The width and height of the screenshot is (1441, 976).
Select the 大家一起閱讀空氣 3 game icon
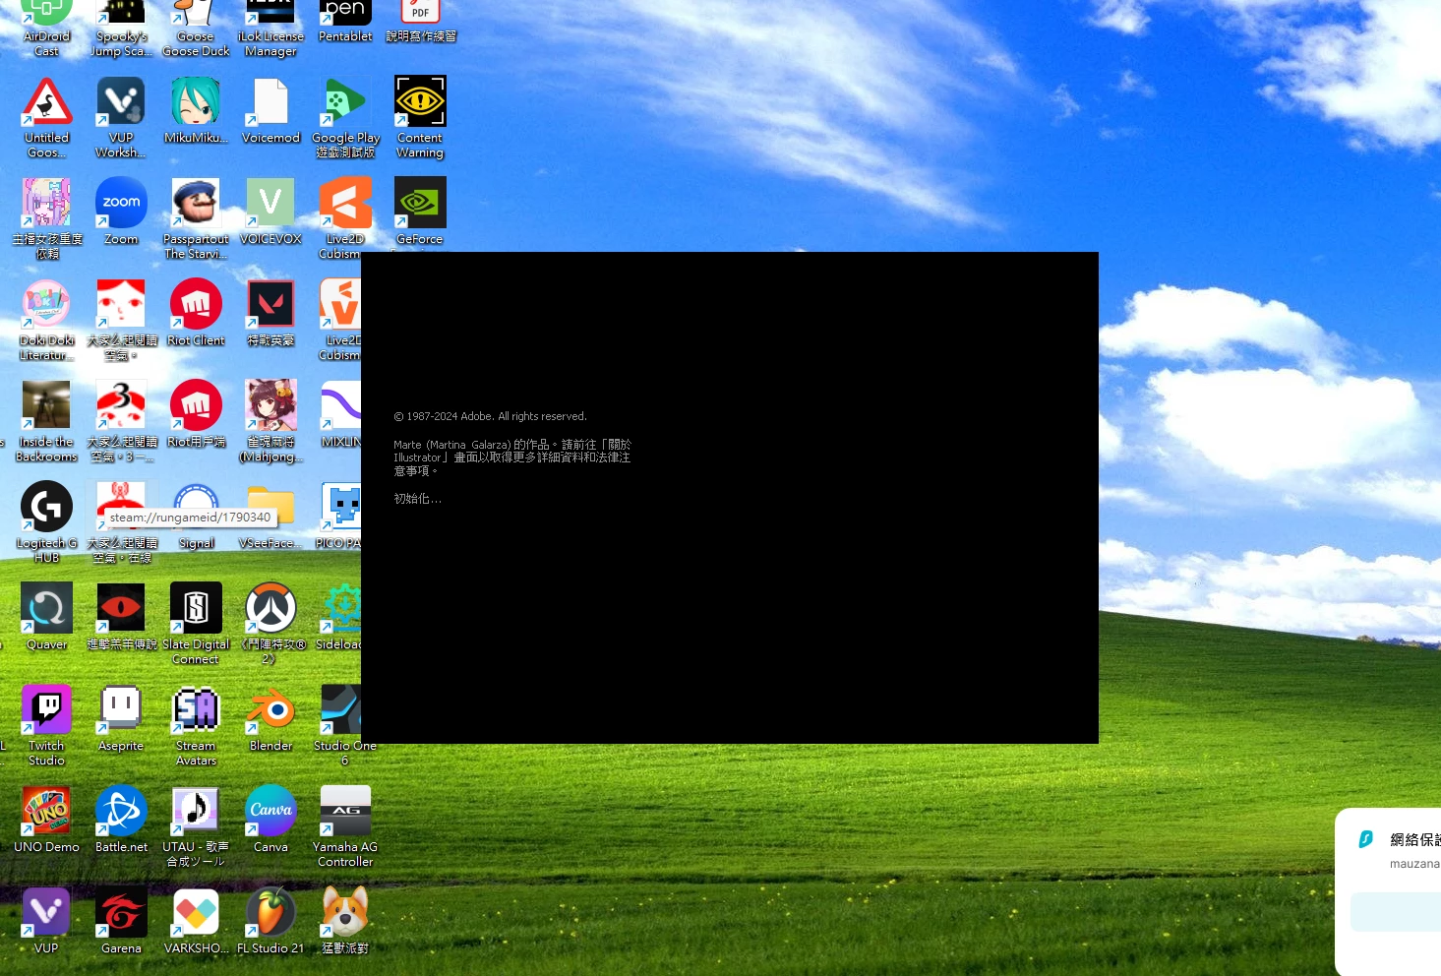click(121, 421)
